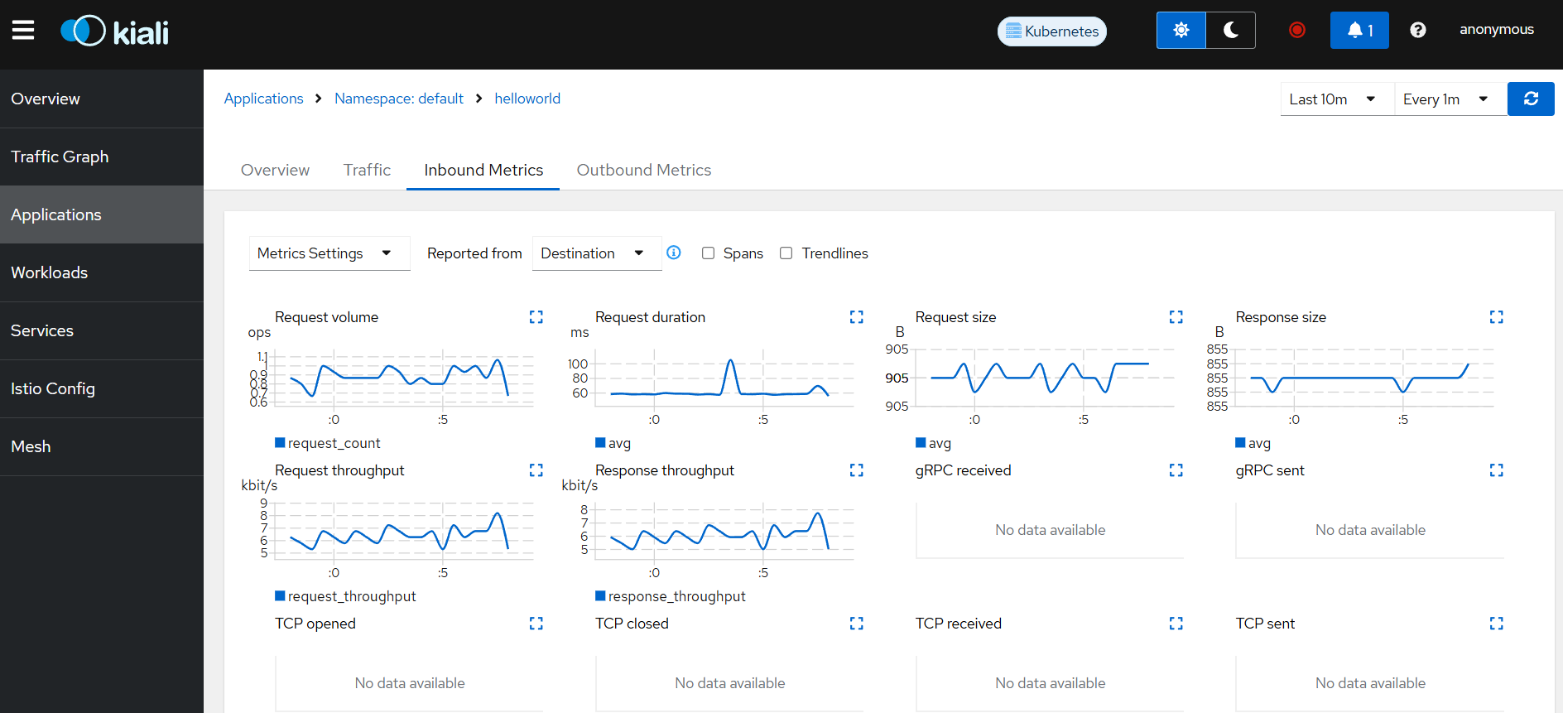
Task: Click the blue refresh button
Action: pos(1531,99)
